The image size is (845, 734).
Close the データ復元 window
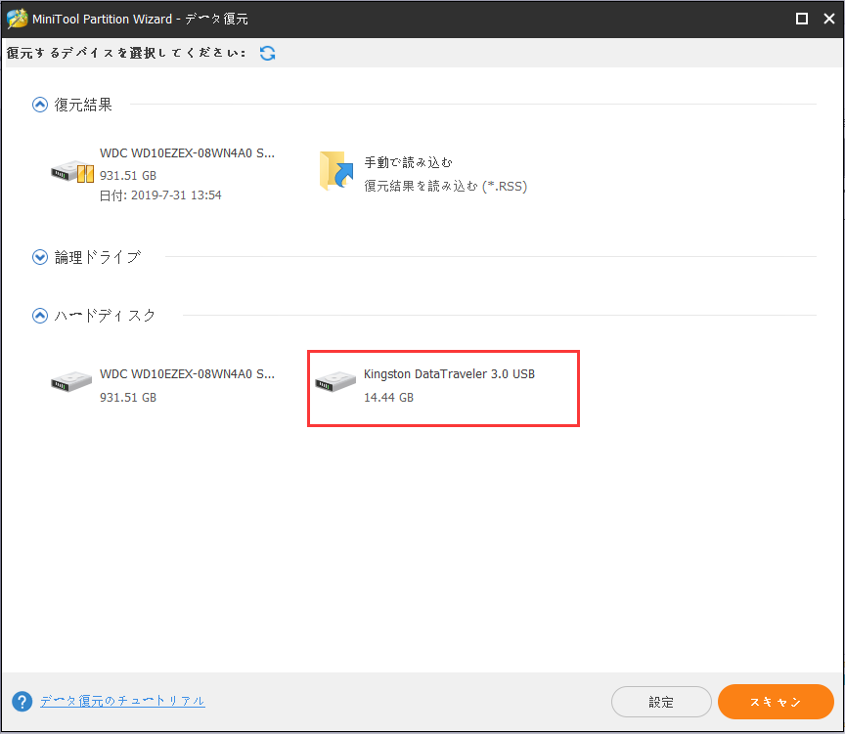click(829, 19)
